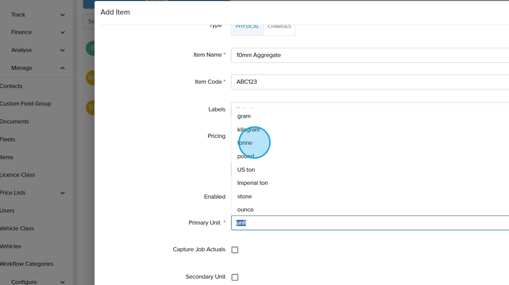Screen dimensions: 509x285
Task: Open Workflow Categories in the sidebar
Action: click(x=27, y=264)
